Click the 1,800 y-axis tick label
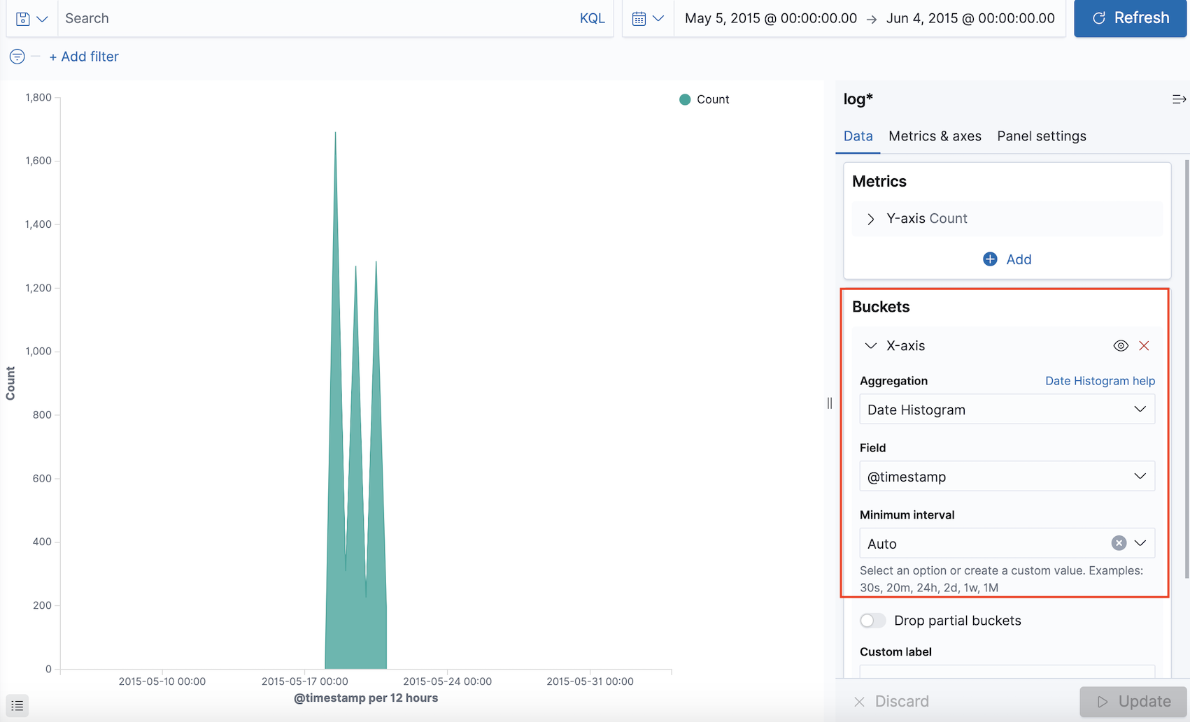The height and width of the screenshot is (722, 1190). (38, 98)
